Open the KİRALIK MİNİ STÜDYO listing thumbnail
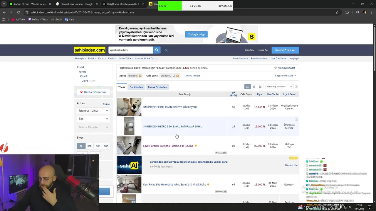 click(129, 107)
